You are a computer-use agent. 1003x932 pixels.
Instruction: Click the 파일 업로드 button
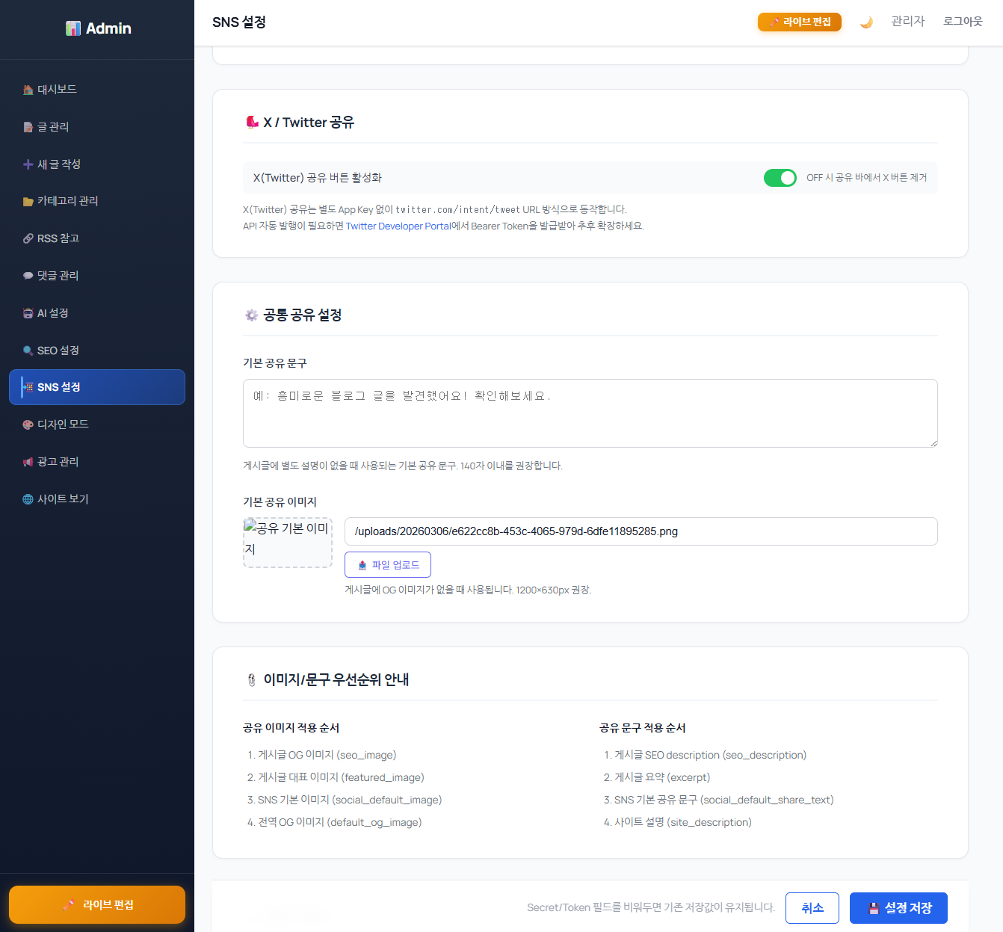click(x=388, y=565)
